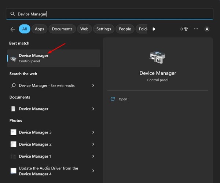Open the Update the Audio Driver photo result
The width and height of the screenshot is (220, 183).
tap(48, 171)
